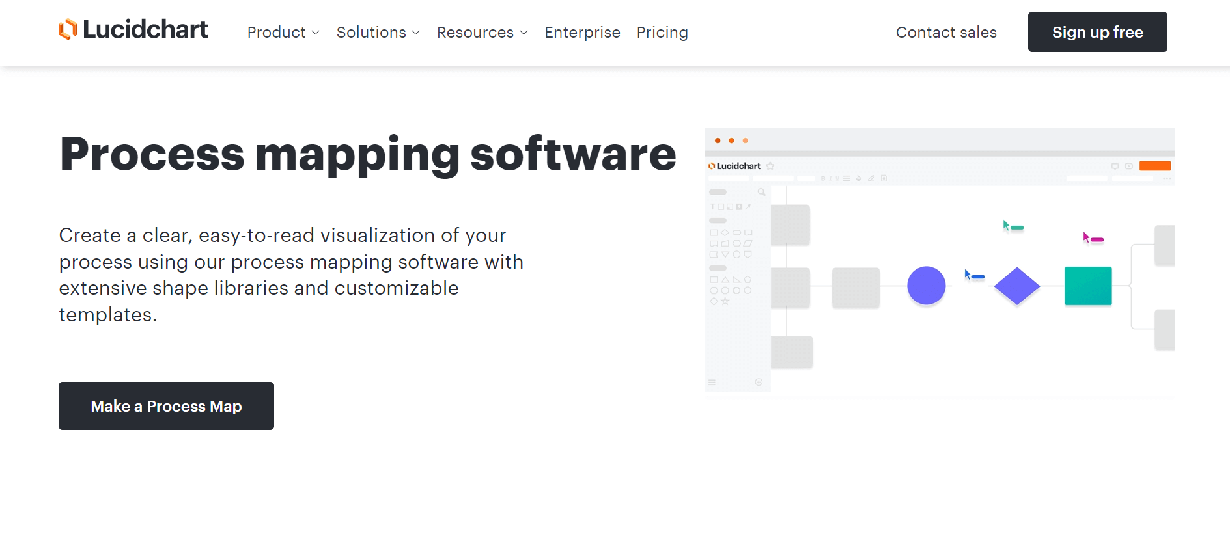The height and width of the screenshot is (551, 1230).
Task: Click the Make a Process Map button
Action: [x=166, y=406]
